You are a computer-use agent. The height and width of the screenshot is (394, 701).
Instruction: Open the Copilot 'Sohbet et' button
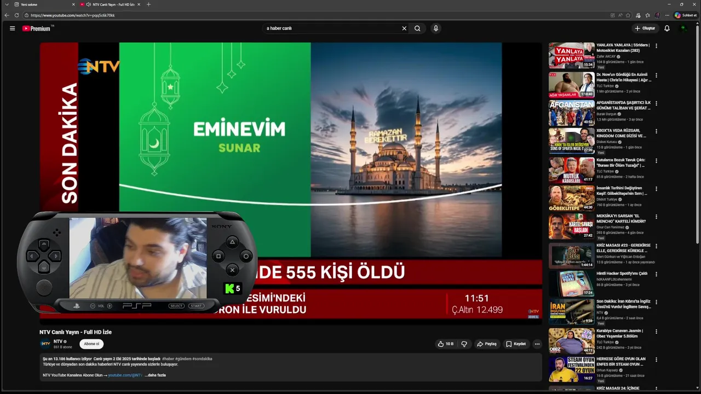point(686,15)
